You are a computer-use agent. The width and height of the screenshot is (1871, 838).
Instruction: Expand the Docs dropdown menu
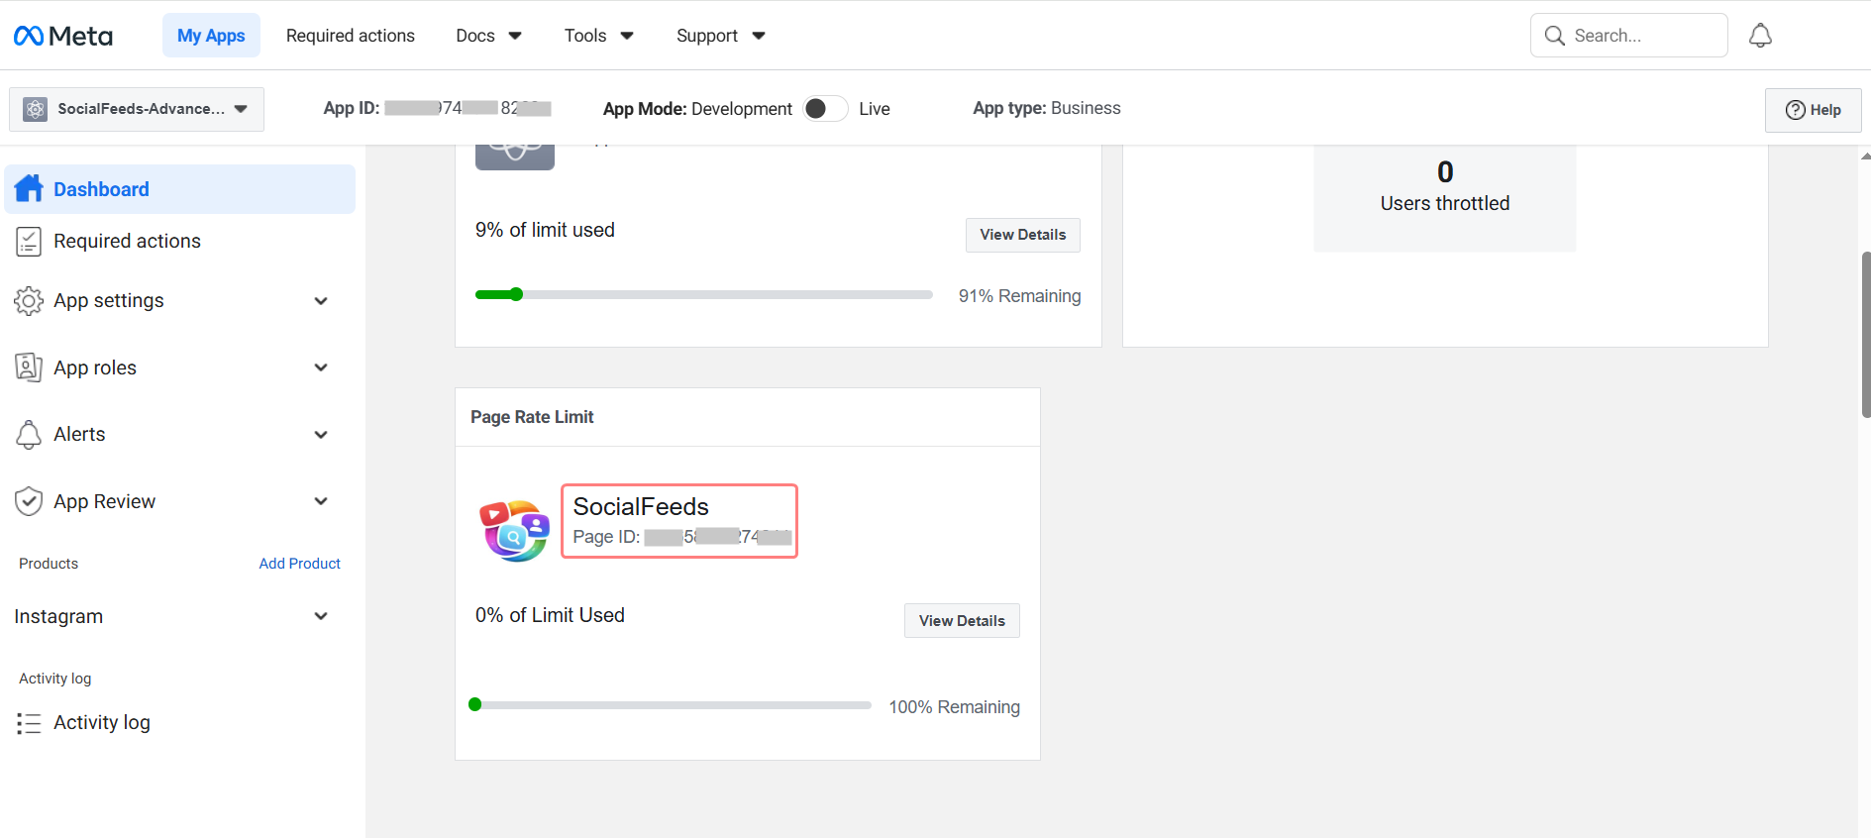488,36
